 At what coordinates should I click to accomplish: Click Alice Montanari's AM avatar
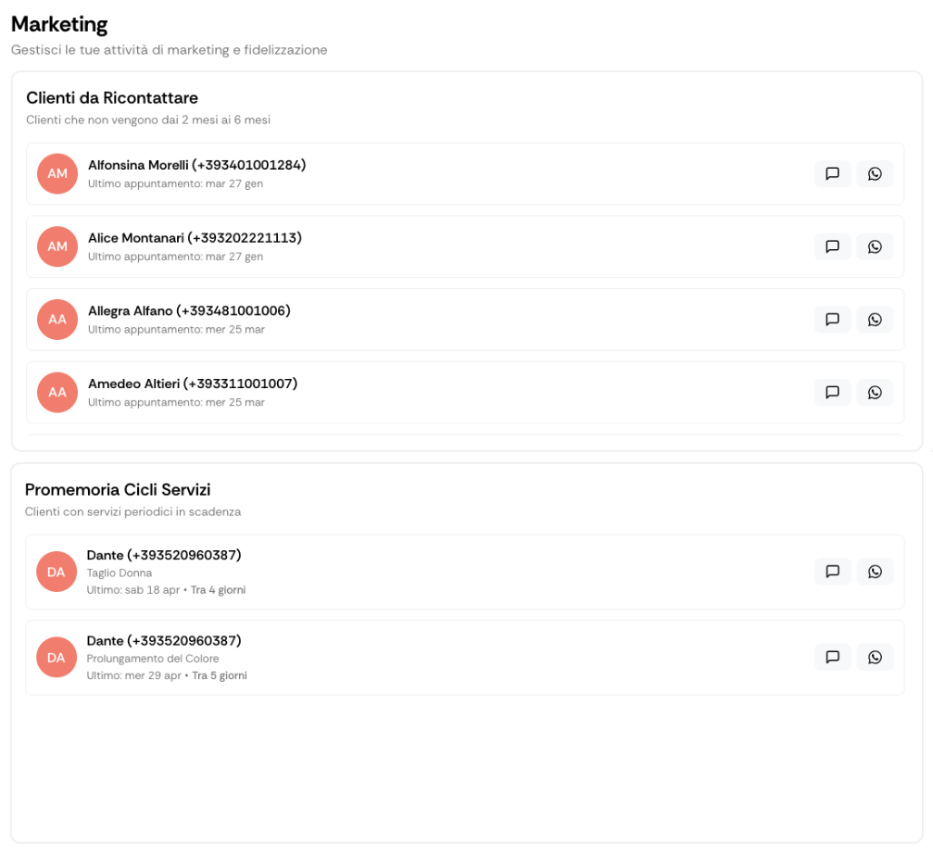pyautogui.click(x=57, y=246)
